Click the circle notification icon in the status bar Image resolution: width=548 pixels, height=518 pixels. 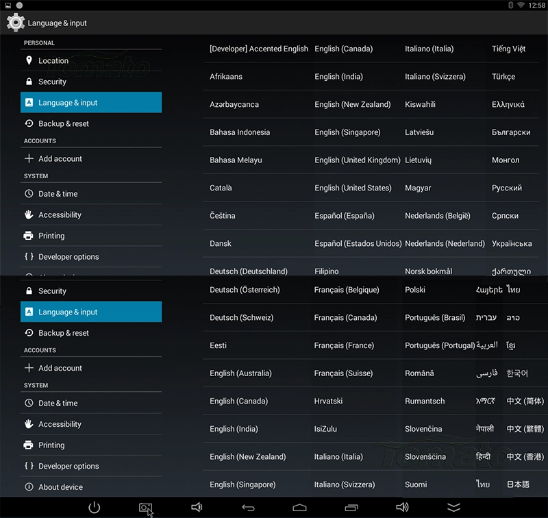pos(20,5)
